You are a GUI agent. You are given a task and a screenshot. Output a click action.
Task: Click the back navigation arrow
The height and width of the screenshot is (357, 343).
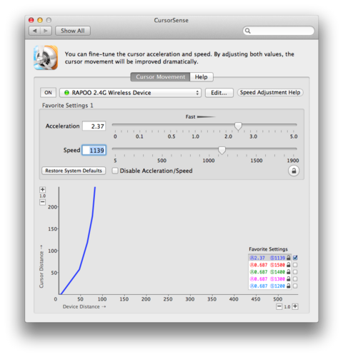click(35, 31)
